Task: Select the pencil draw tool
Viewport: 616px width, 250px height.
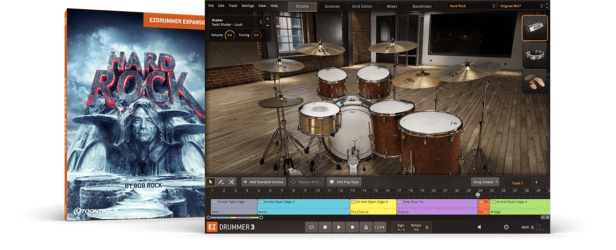Action: point(221,182)
